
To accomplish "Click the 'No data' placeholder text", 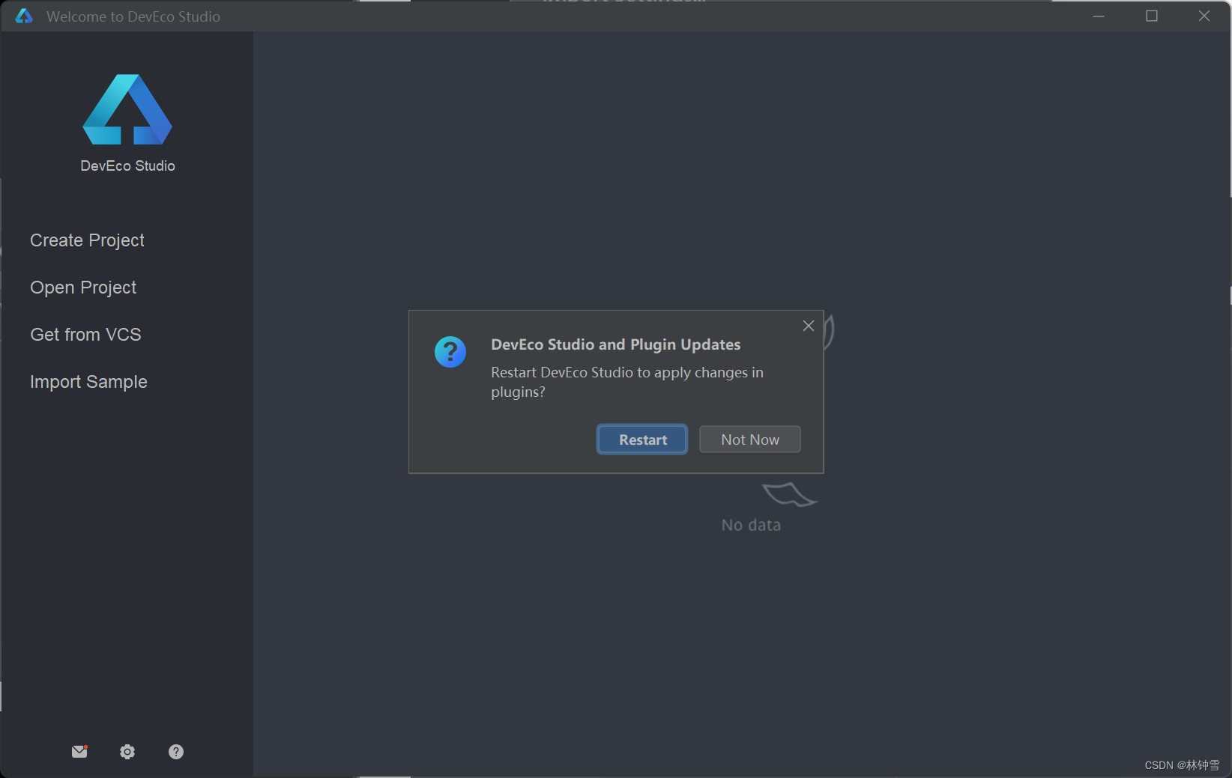I will [751, 525].
